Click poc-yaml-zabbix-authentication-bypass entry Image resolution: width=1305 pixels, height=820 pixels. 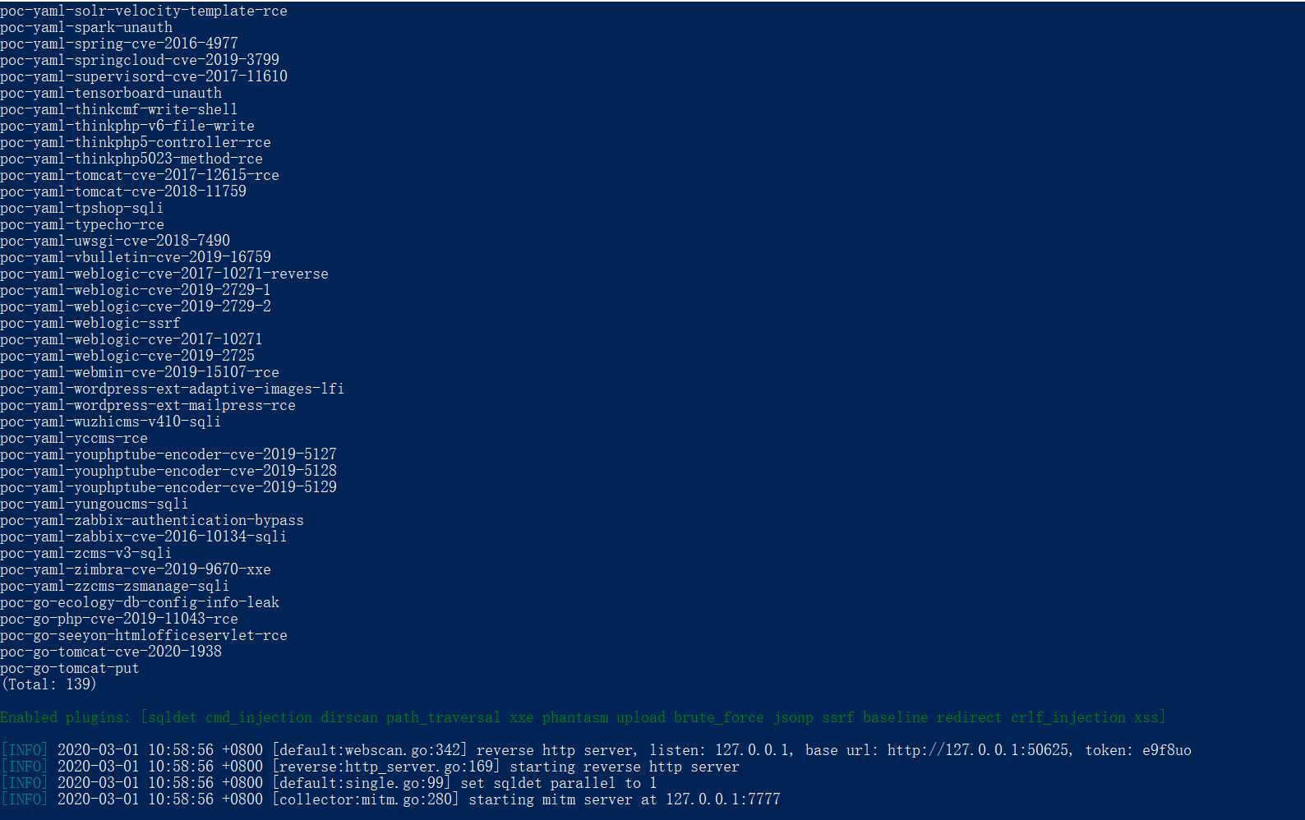(152, 520)
